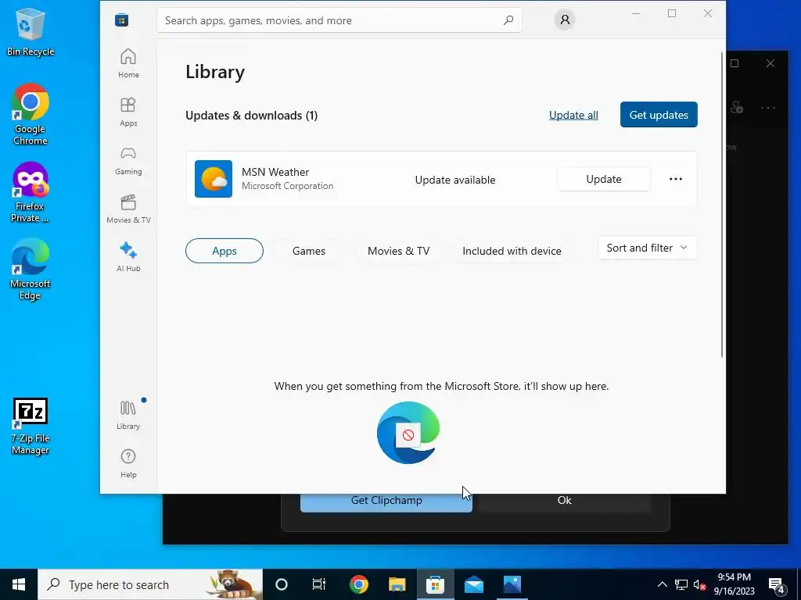Open notification center icon
Screen dimensions: 801x600
click(x=777, y=586)
